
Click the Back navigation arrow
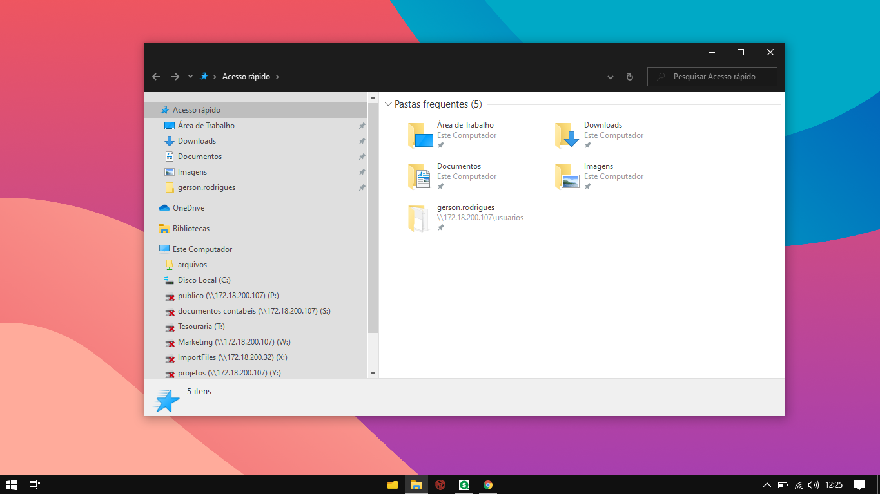pyautogui.click(x=156, y=77)
